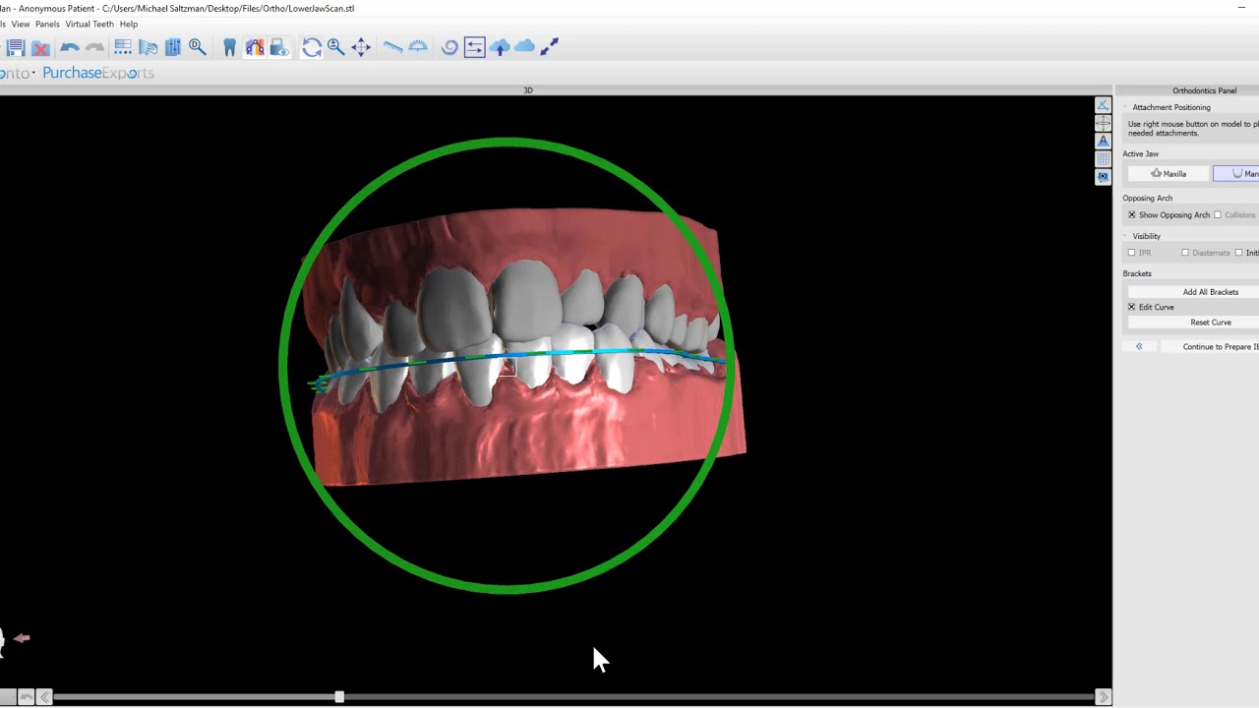Viewport: 1259px width, 708px height.
Task: Undo with the left curved arrow icon
Action: tap(70, 47)
